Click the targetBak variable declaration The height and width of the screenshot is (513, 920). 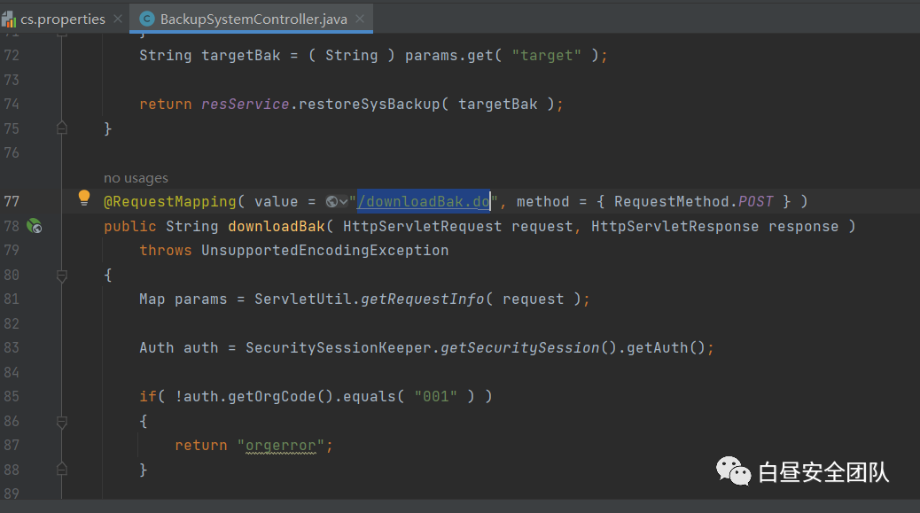tap(240, 56)
